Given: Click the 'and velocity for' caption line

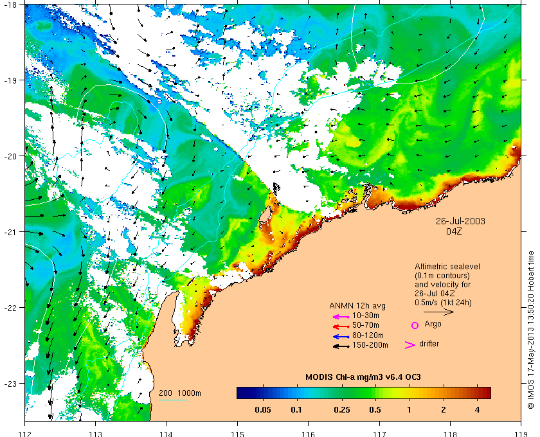Looking at the screenshot, I should click(442, 285).
